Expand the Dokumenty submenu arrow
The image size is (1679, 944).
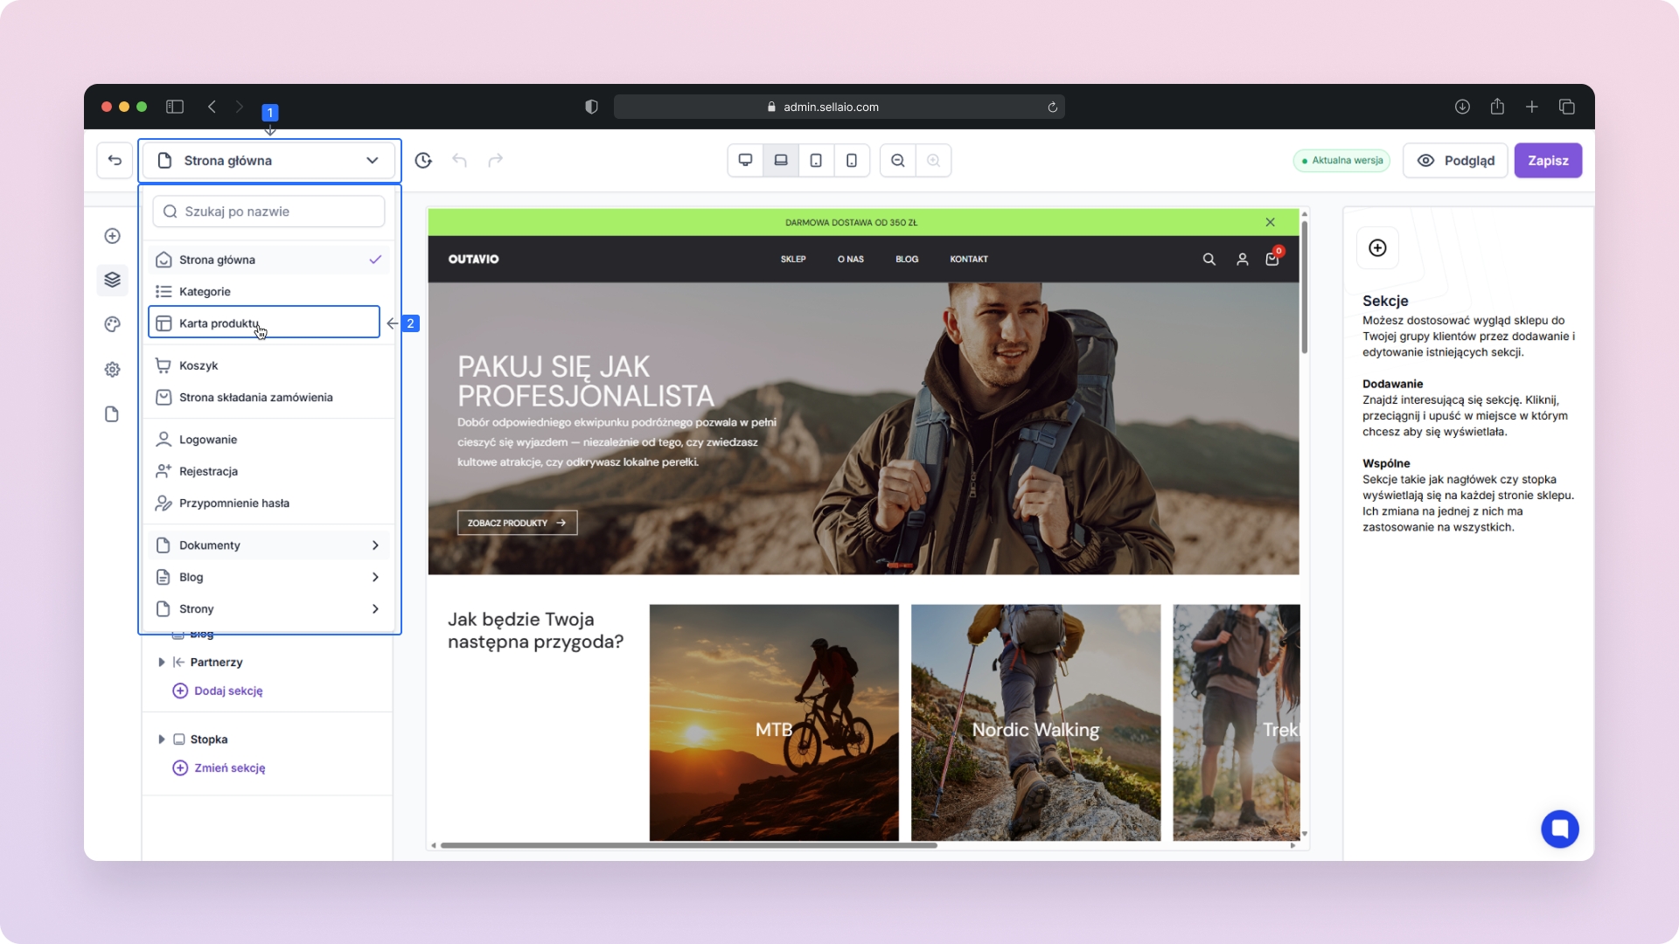click(375, 545)
